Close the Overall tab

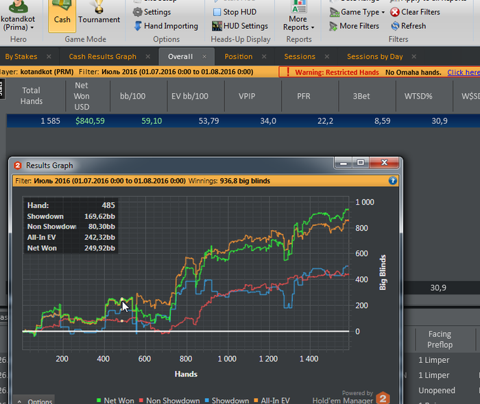tap(204, 57)
